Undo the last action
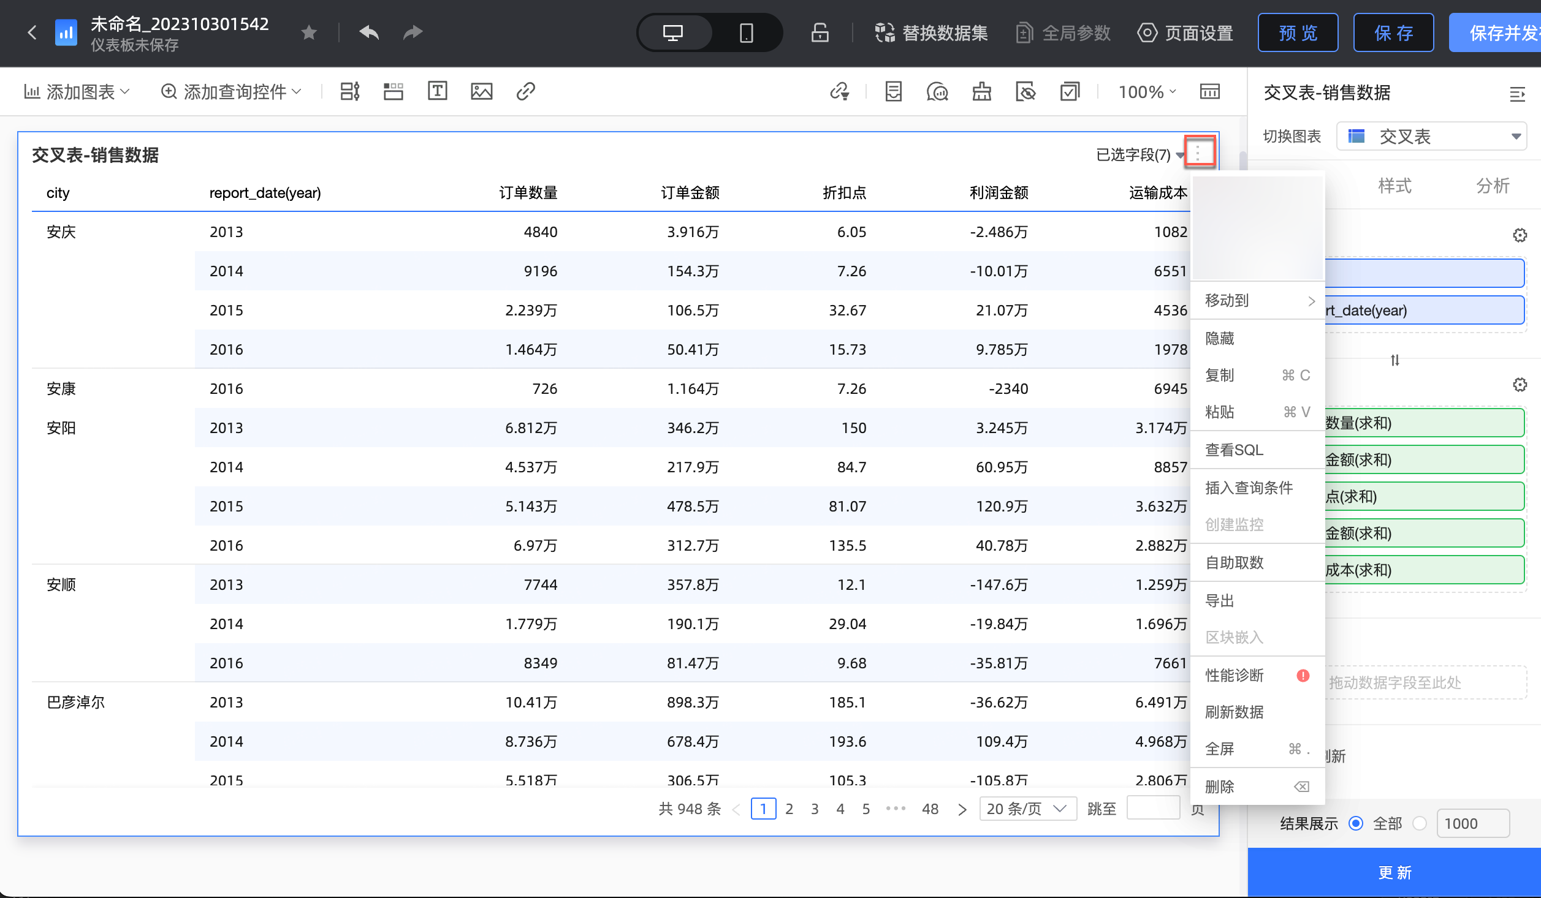This screenshot has height=898, width=1541. point(369,32)
